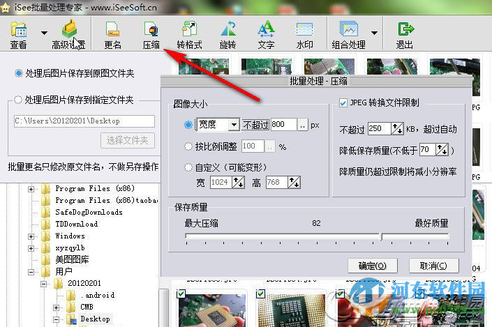This screenshot has height=327, width=492.
Task: Click the stepper beside quality 70
Action: (x=442, y=149)
